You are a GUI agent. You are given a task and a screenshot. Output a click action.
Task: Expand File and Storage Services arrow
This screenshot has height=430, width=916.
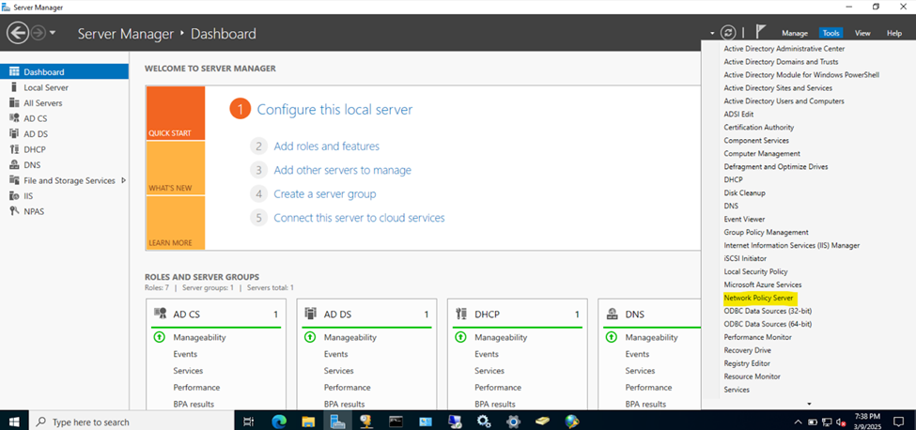click(123, 180)
